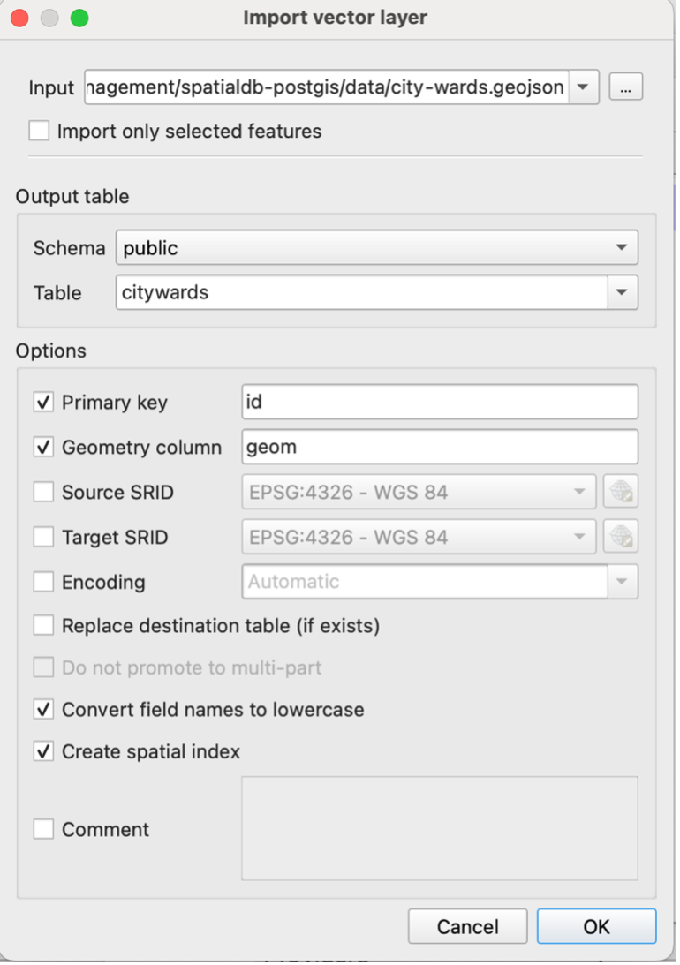The height and width of the screenshot is (965, 680).
Task: Uncheck Create spatial index option
Action: pos(43,750)
